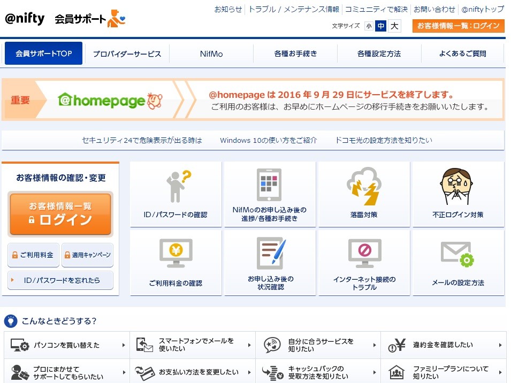Open ID/パスワードの確認 question-mark person icon
The width and height of the screenshot is (511, 383).
(x=179, y=186)
